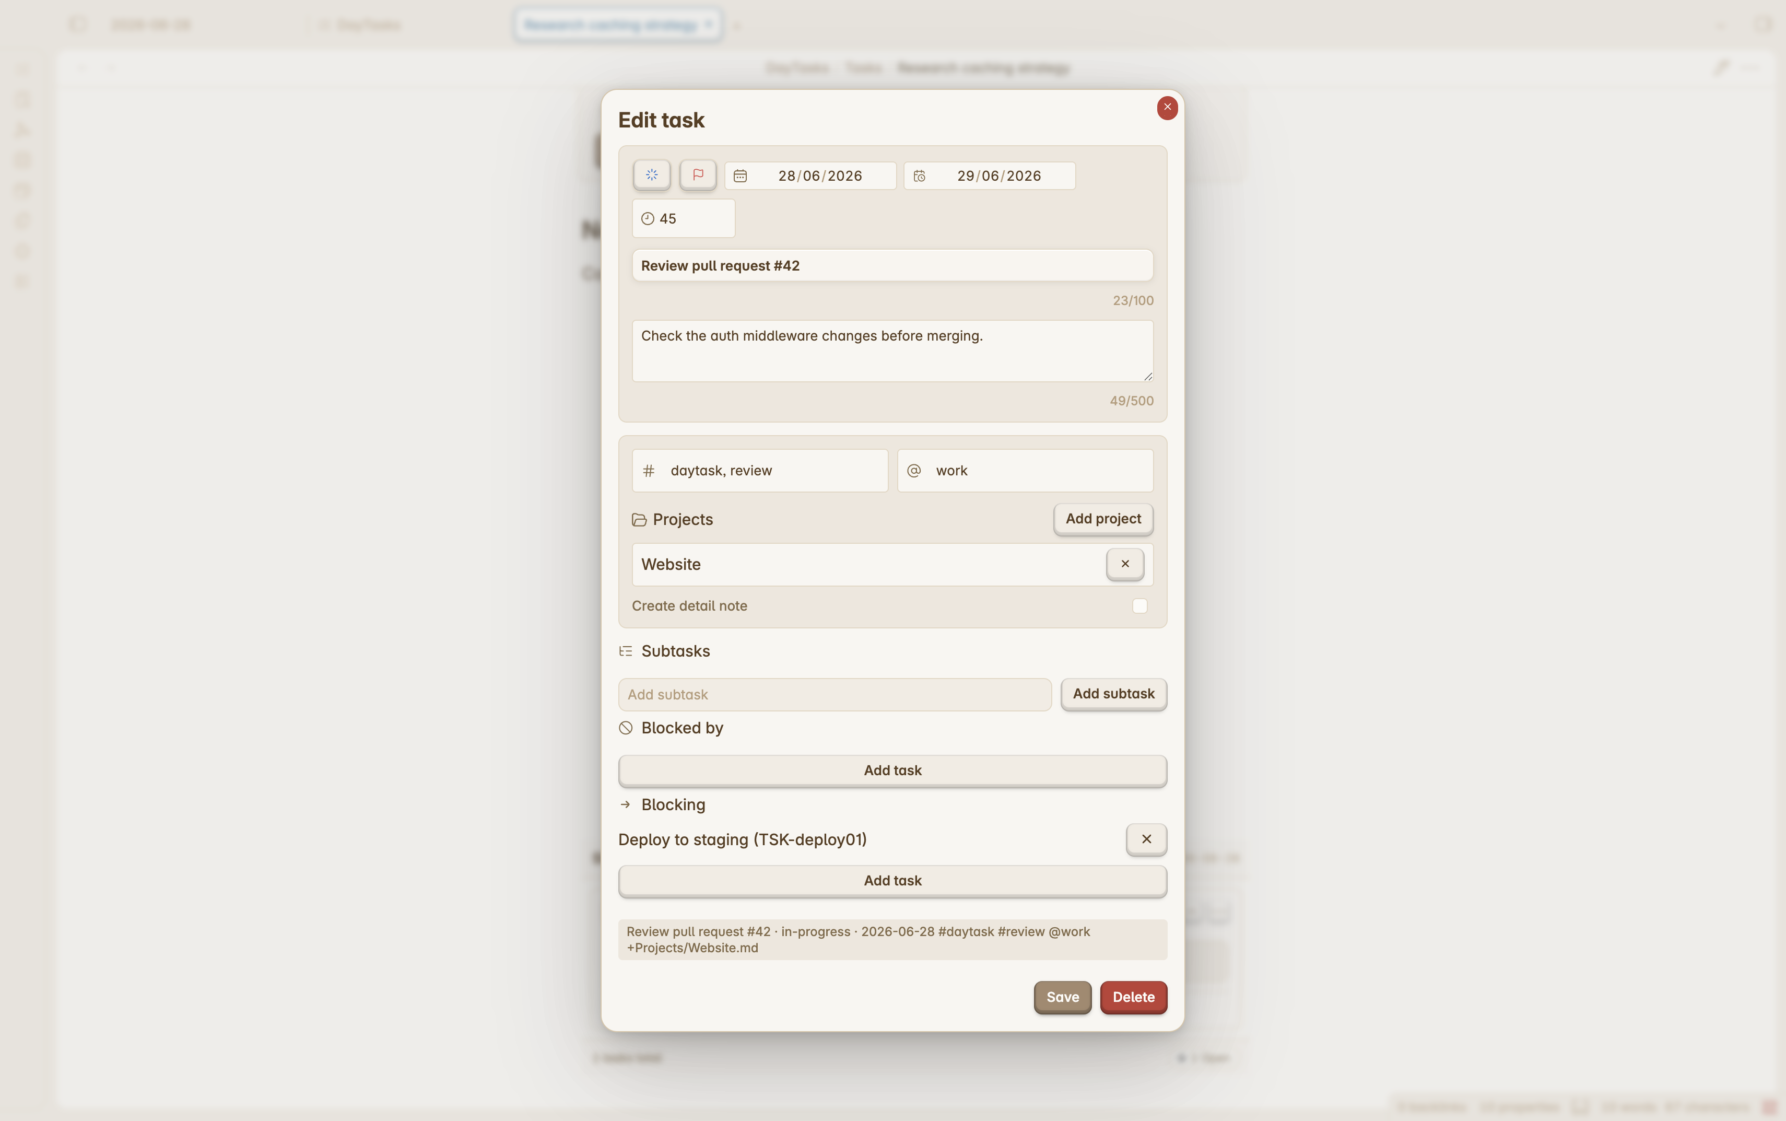Screen dimensions: 1786x1121
Task: Click the Create detail note label
Action: pyautogui.click(x=689, y=606)
